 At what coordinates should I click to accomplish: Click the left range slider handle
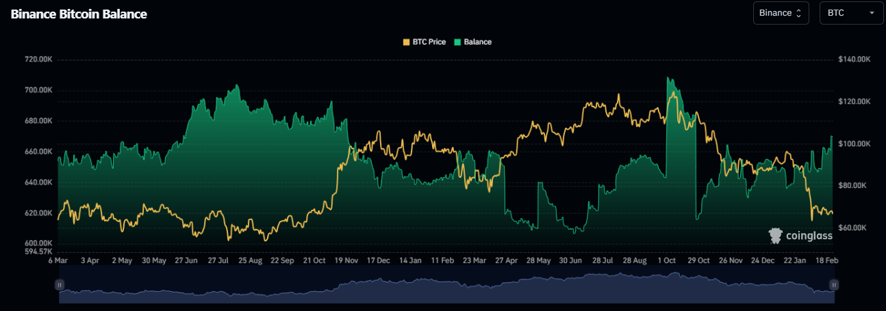(60, 284)
